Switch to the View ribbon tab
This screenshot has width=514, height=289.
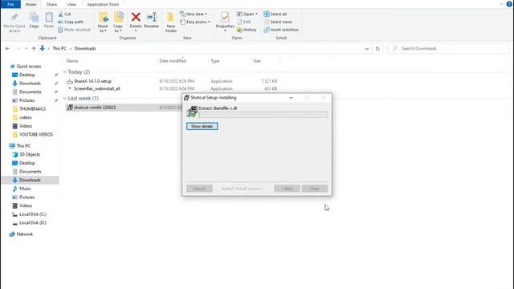(71, 4)
